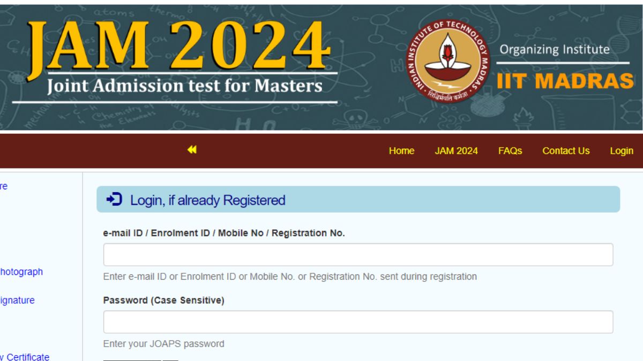Viewport: 643px width, 361px height.
Task: Click the orange IIT MADRAS text
Action: 565,81
